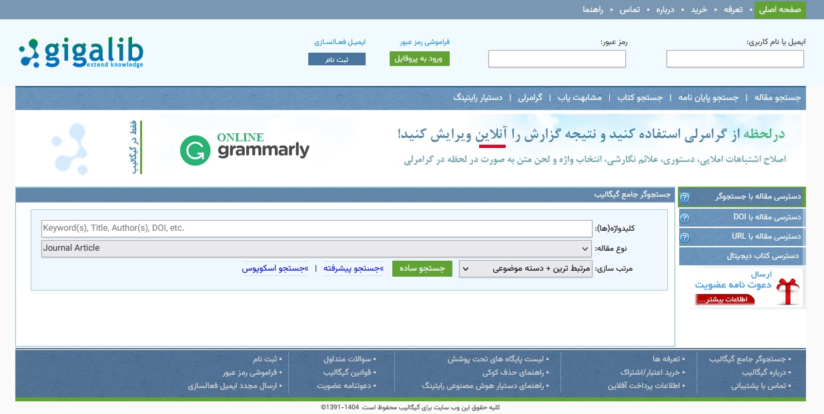Click help icon beside دسترسی مقاله با DOI
This screenshot has width=824, height=414.
(x=685, y=218)
